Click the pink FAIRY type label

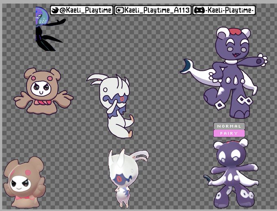click(229, 134)
